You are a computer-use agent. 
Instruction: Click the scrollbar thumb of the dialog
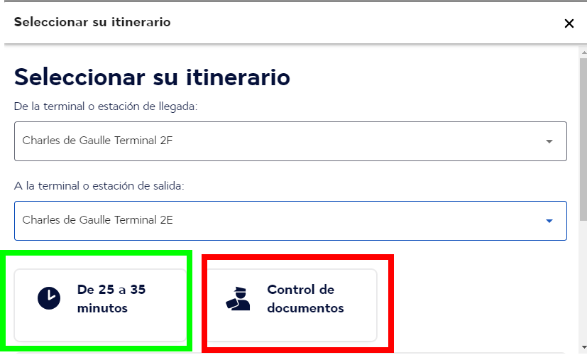point(583,139)
